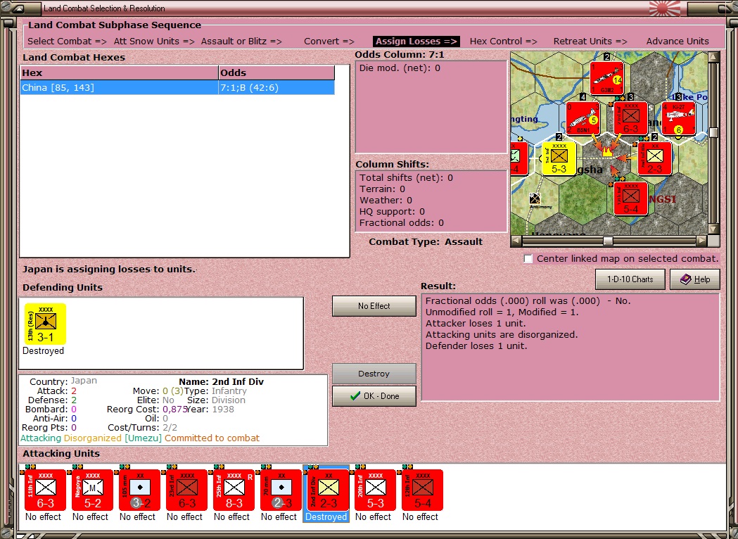The height and width of the screenshot is (539, 738).
Task: Click the 2-3 division counter on the map
Action: click(x=654, y=158)
